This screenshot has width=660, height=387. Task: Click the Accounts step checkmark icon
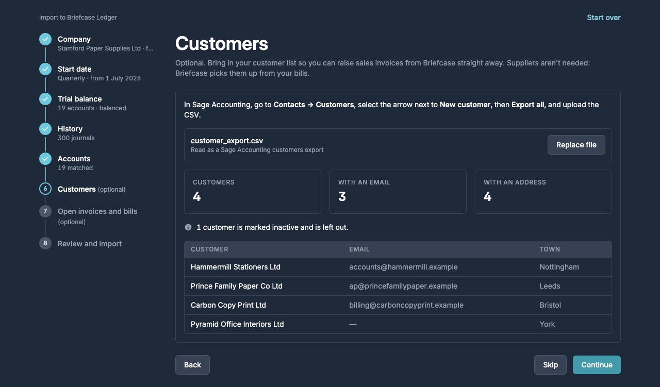[45, 159]
